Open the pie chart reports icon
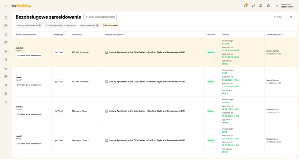 [x=6, y=59]
